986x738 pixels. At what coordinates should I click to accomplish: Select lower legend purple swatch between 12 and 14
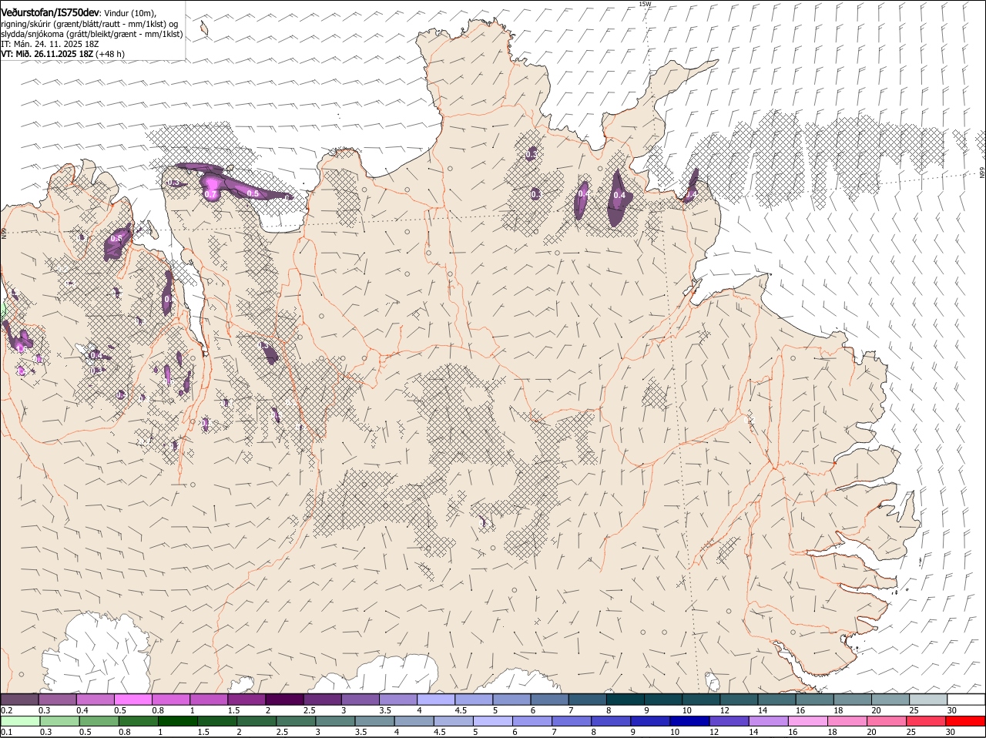click(729, 721)
